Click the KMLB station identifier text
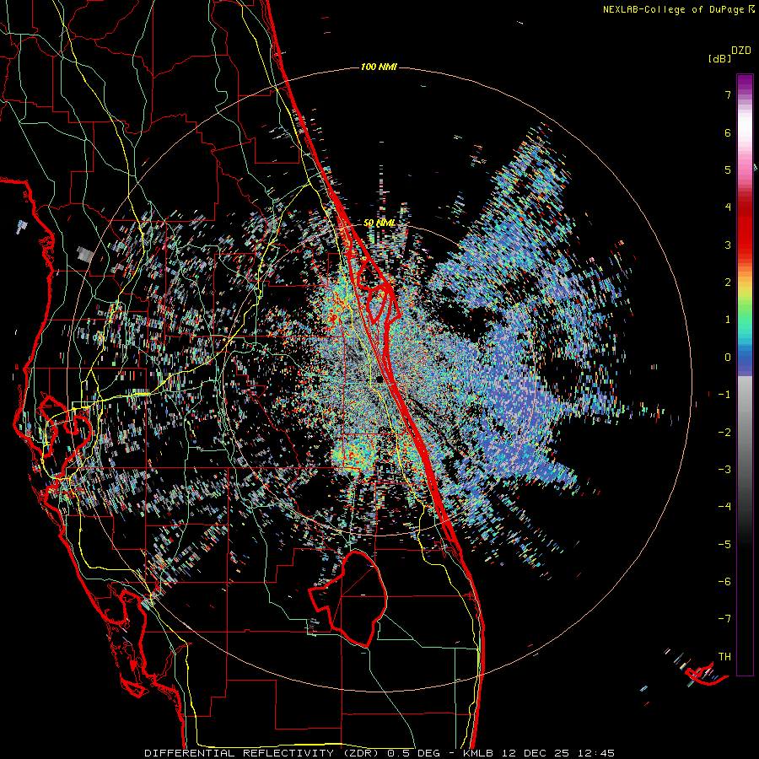The image size is (759, 759). [479, 753]
